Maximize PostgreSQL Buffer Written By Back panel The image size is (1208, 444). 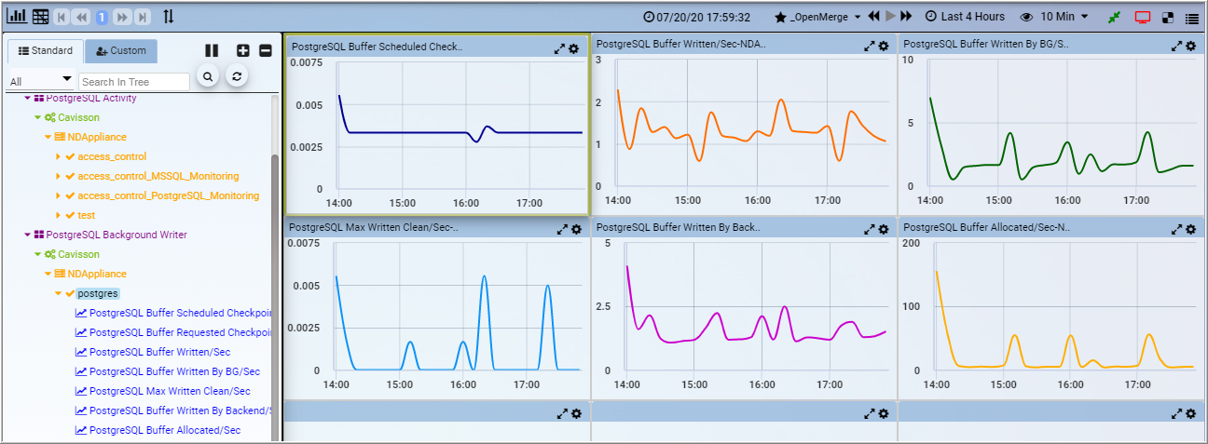coord(869,229)
